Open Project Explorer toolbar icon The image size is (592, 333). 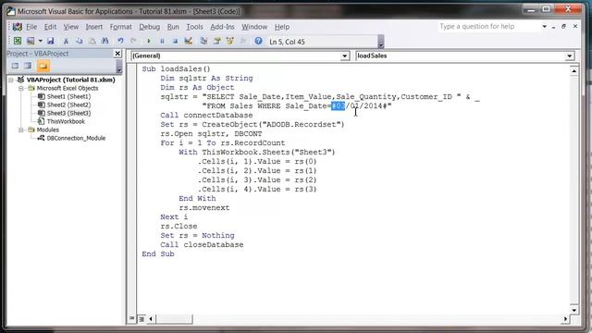tap(203, 41)
